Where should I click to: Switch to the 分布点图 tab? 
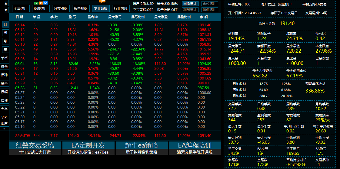pos(61,9)
